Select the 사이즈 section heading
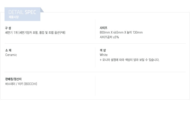 pos(103,28)
